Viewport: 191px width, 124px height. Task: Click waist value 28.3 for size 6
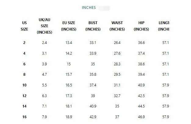(x=117, y=64)
